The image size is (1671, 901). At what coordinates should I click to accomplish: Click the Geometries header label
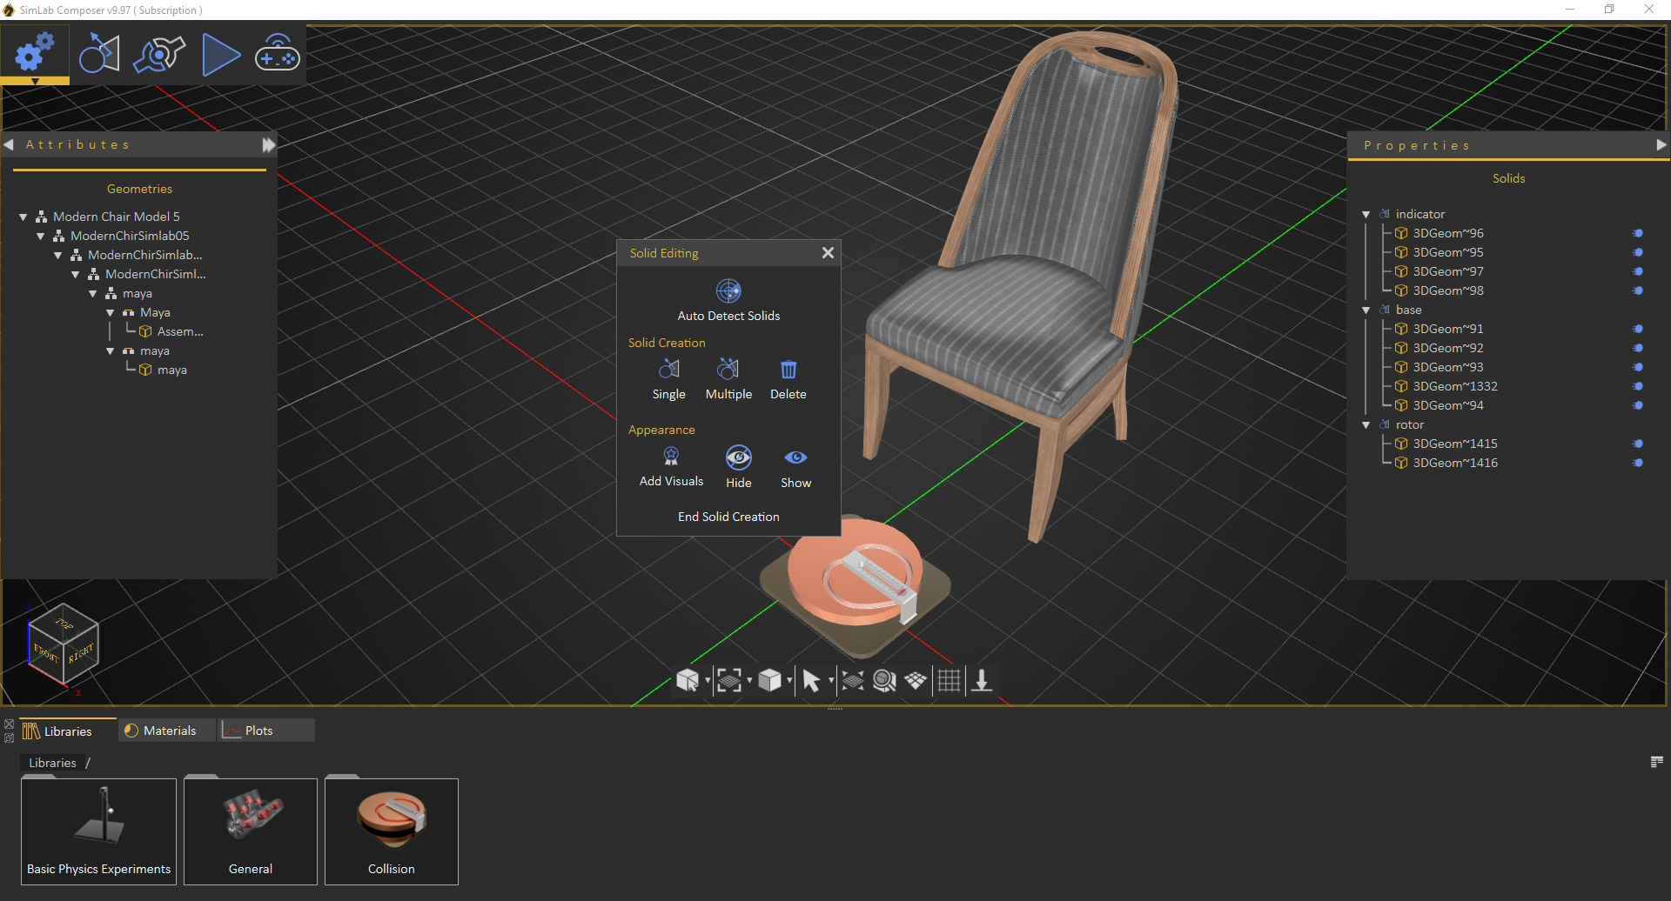139,189
